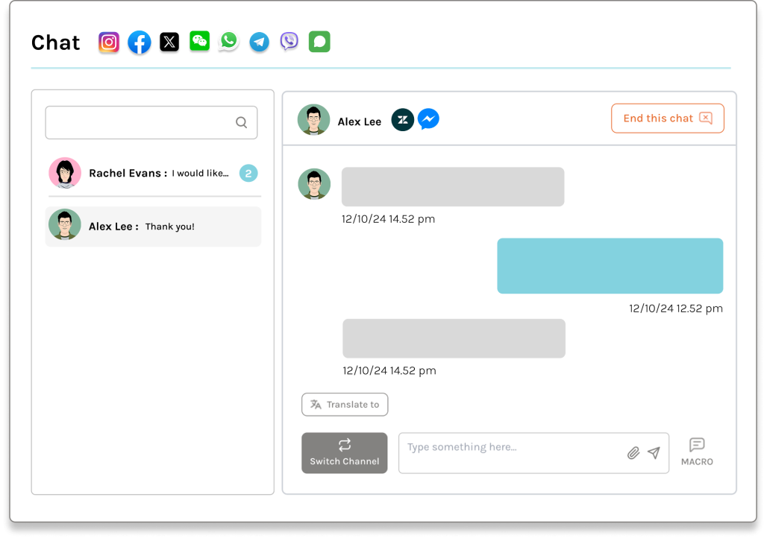Open the MACRO message icon
764x538 pixels.
point(697,452)
